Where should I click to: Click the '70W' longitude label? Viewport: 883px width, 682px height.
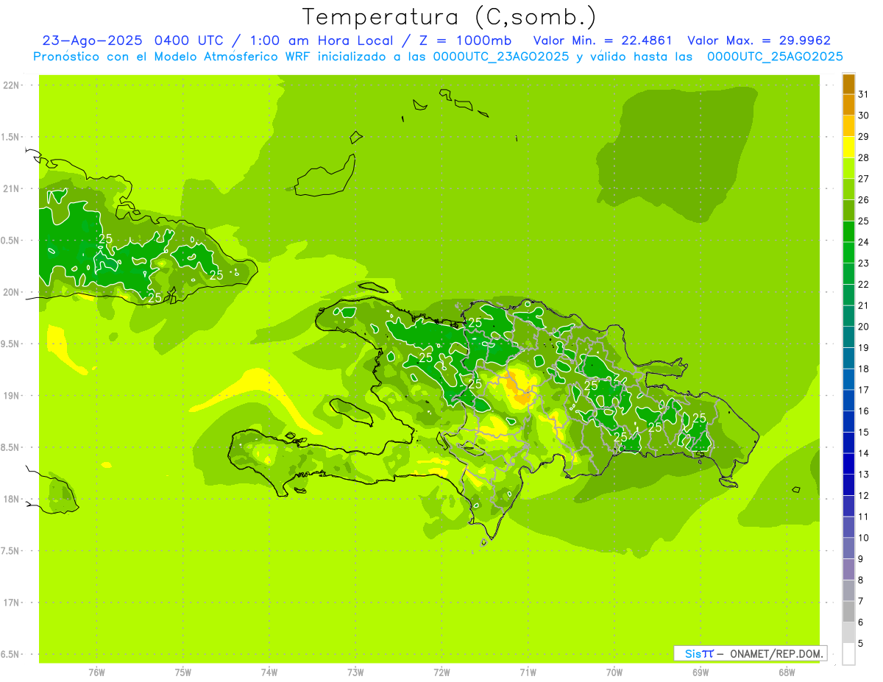click(614, 672)
